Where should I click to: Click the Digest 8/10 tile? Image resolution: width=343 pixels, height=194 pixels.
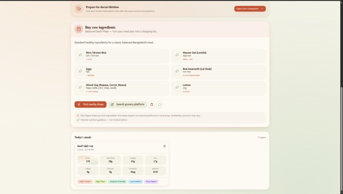pyautogui.click(x=155, y=171)
